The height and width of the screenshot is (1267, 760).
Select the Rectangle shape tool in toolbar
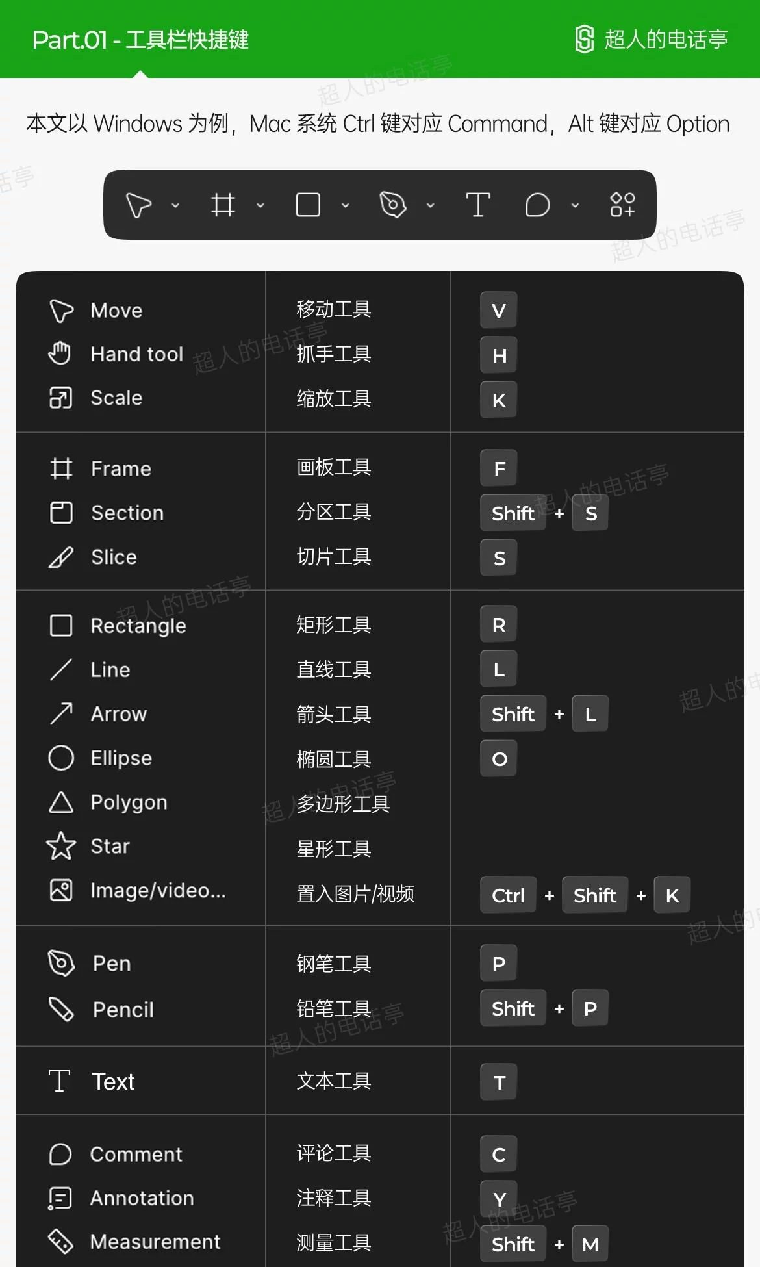pos(308,205)
